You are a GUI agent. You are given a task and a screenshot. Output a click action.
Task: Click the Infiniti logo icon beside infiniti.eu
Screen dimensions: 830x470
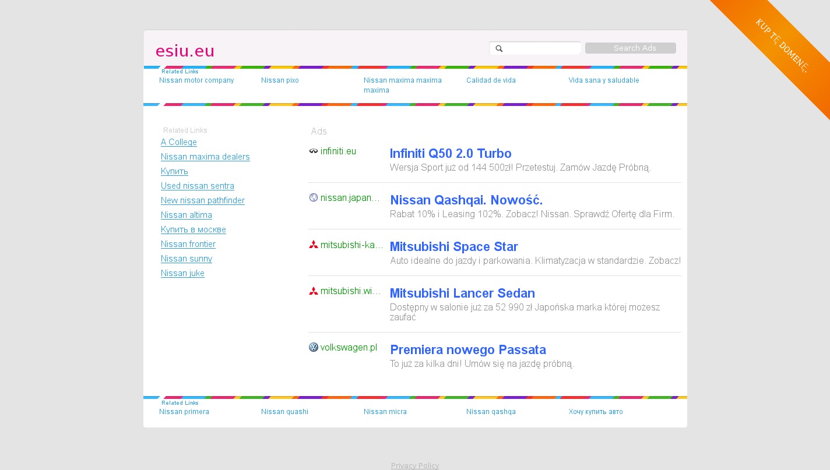pyautogui.click(x=314, y=151)
